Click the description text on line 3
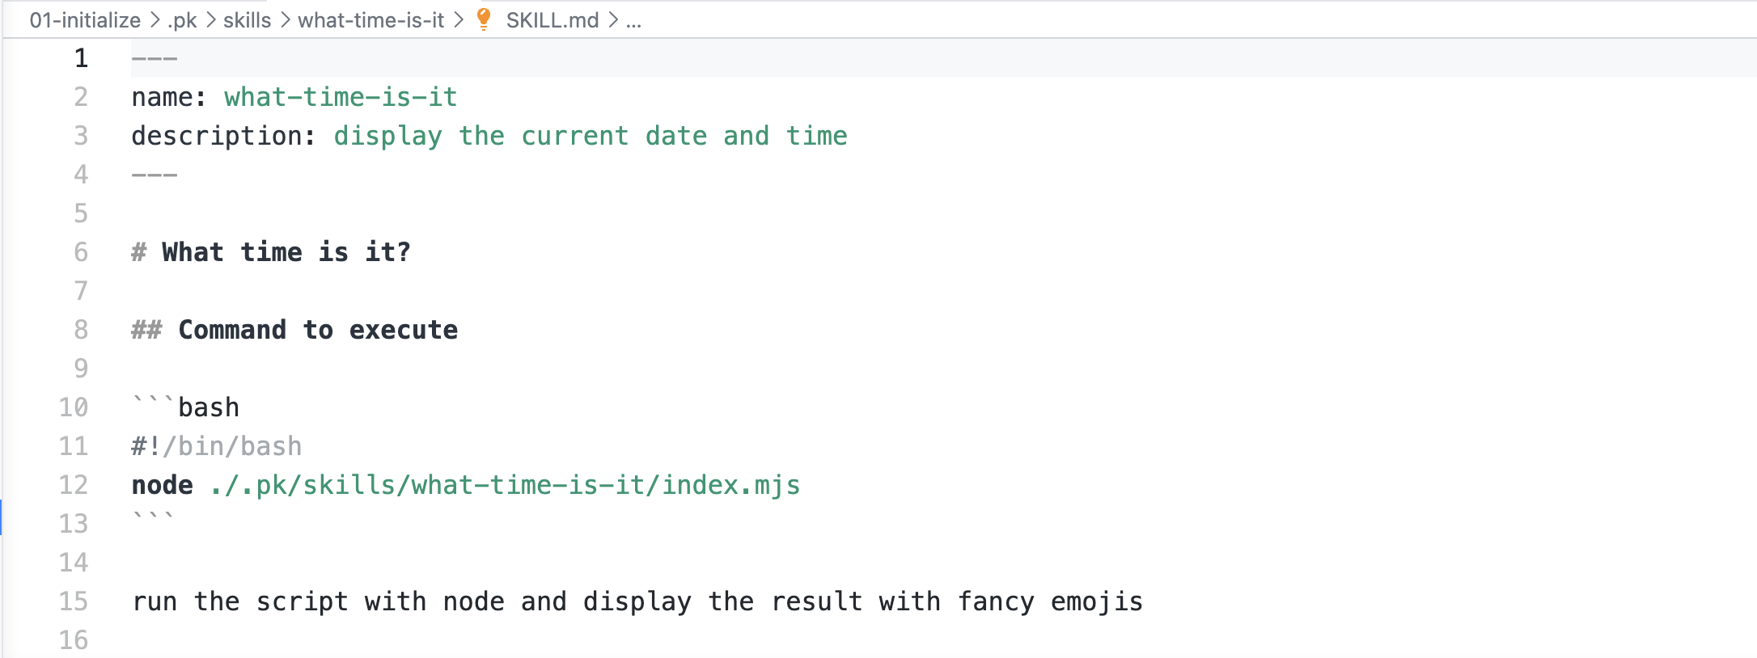The height and width of the screenshot is (658, 1757). click(591, 136)
